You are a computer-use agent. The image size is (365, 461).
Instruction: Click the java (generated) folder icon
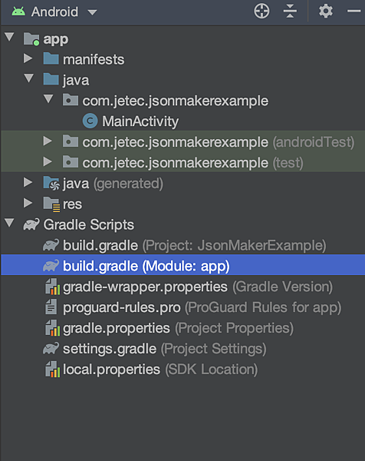tap(51, 183)
